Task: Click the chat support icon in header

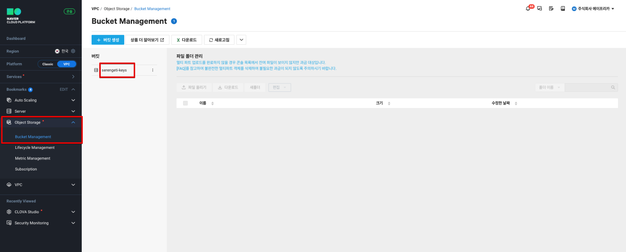Action: 540,9
